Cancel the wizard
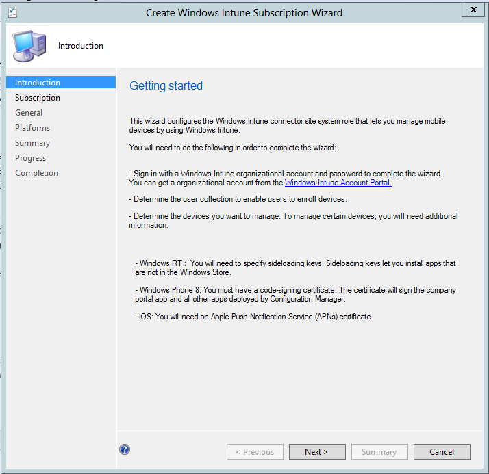Viewport: 489px width, 474px height. coord(442,451)
